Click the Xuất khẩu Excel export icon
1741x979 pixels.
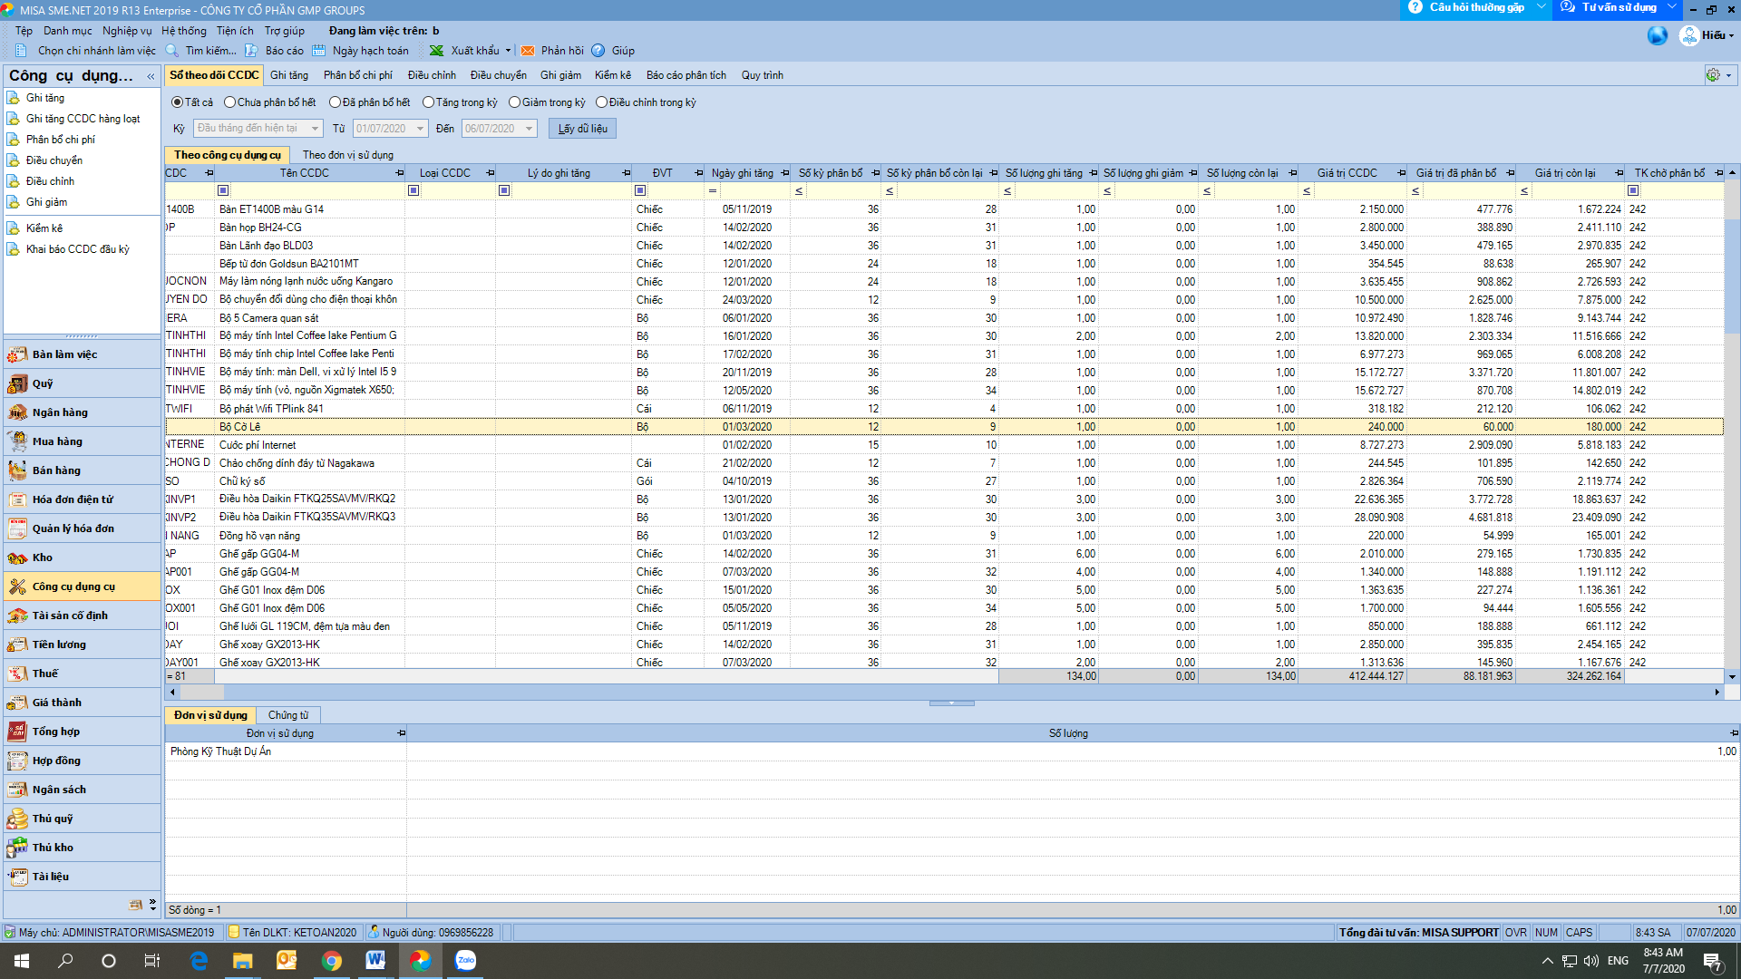tap(437, 51)
